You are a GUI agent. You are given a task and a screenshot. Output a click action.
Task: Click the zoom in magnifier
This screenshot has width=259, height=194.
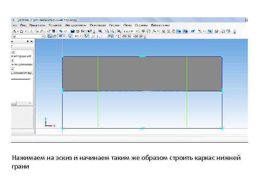[107, 31]
